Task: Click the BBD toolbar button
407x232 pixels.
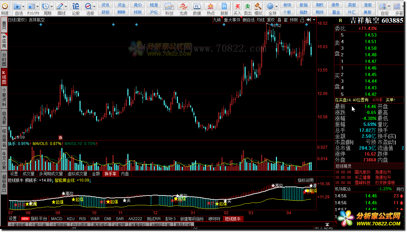Action: coord(121,12)
